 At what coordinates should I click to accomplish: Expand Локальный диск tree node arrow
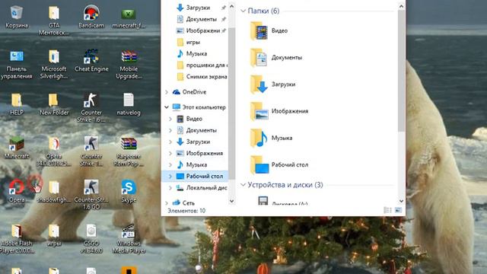[170, 188]
